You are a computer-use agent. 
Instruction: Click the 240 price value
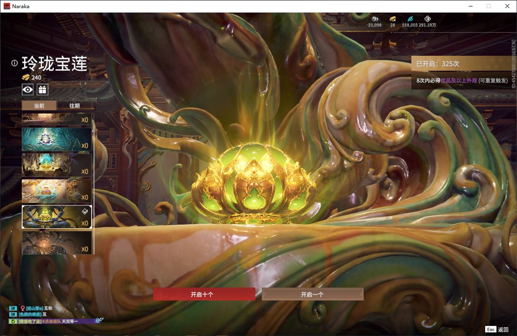(x=36, y=77)
